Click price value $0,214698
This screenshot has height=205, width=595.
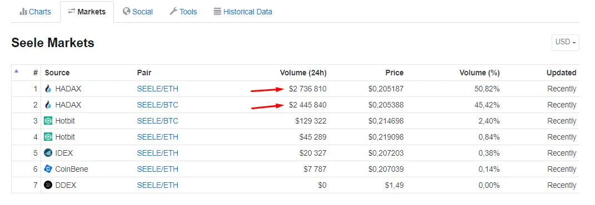point(386,121)
